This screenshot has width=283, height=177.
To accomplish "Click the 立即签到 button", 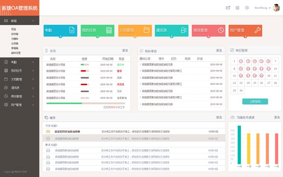I will (255, 102).
